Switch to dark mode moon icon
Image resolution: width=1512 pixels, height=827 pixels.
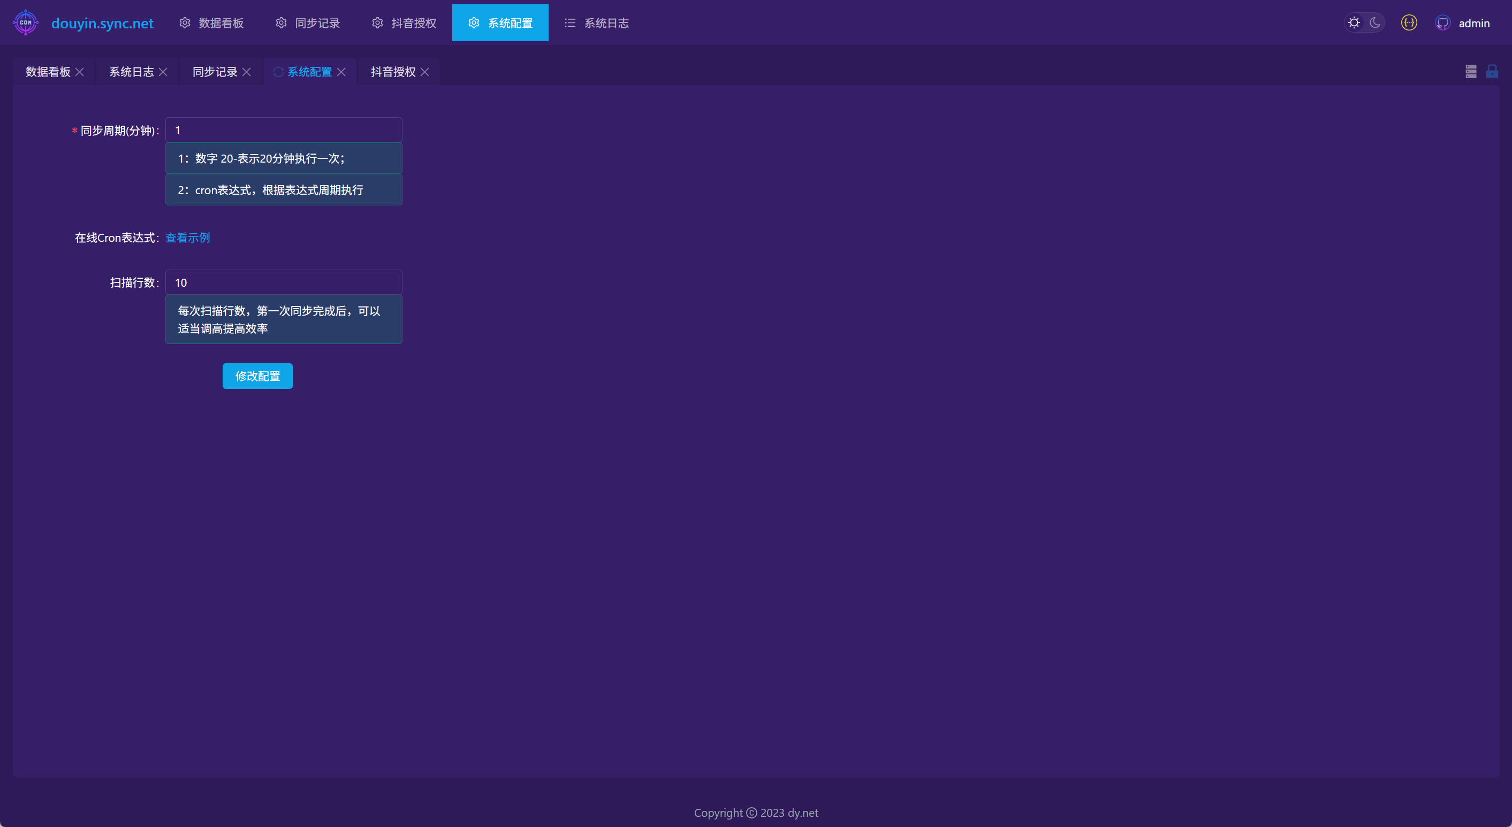point(1374,23)
